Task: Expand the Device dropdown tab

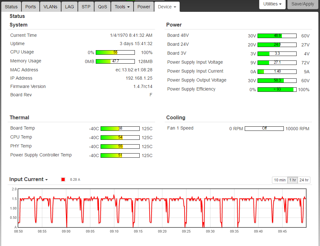Action: pos(167,7)
